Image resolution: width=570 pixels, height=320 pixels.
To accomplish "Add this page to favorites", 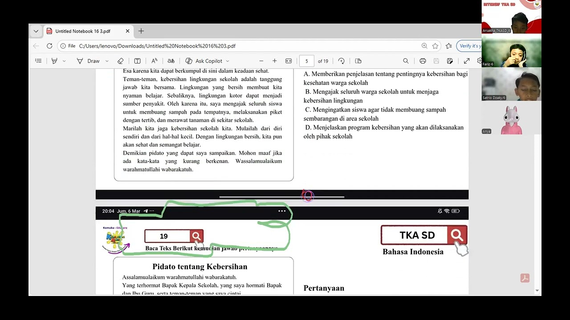I will 435,46.
